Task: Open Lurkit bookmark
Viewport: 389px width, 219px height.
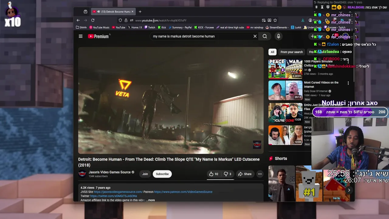Action: (296, 27)
